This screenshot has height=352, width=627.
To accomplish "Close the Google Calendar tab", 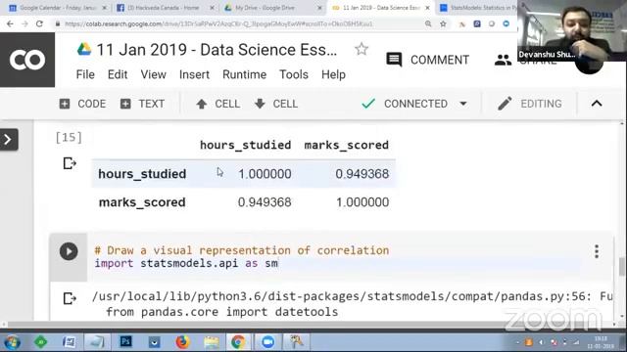I will coord(105,8).
